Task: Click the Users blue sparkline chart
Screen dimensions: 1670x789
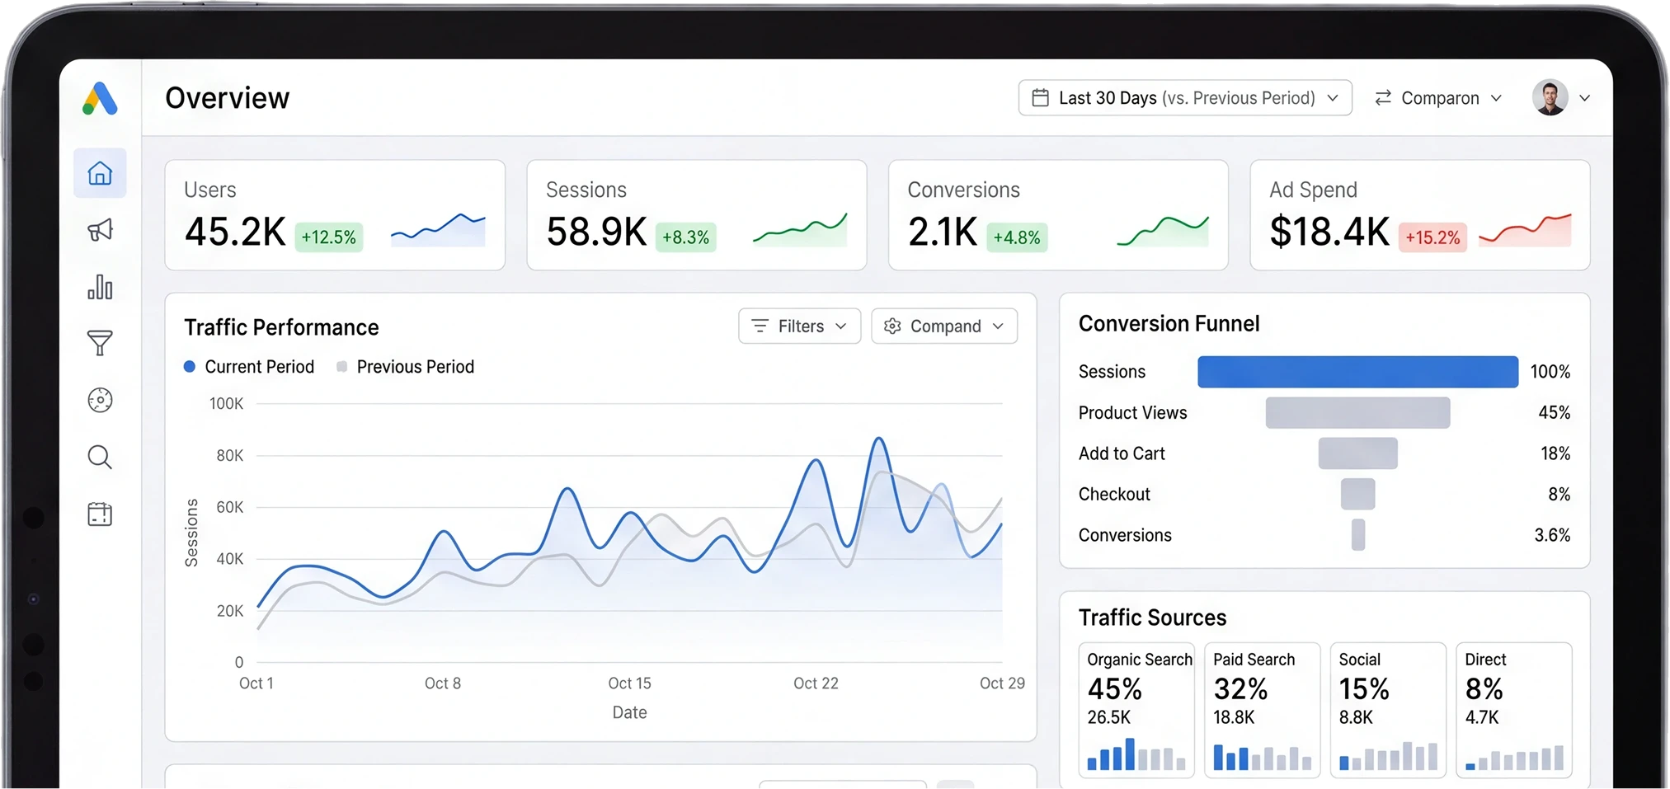Action: [438, 230]
